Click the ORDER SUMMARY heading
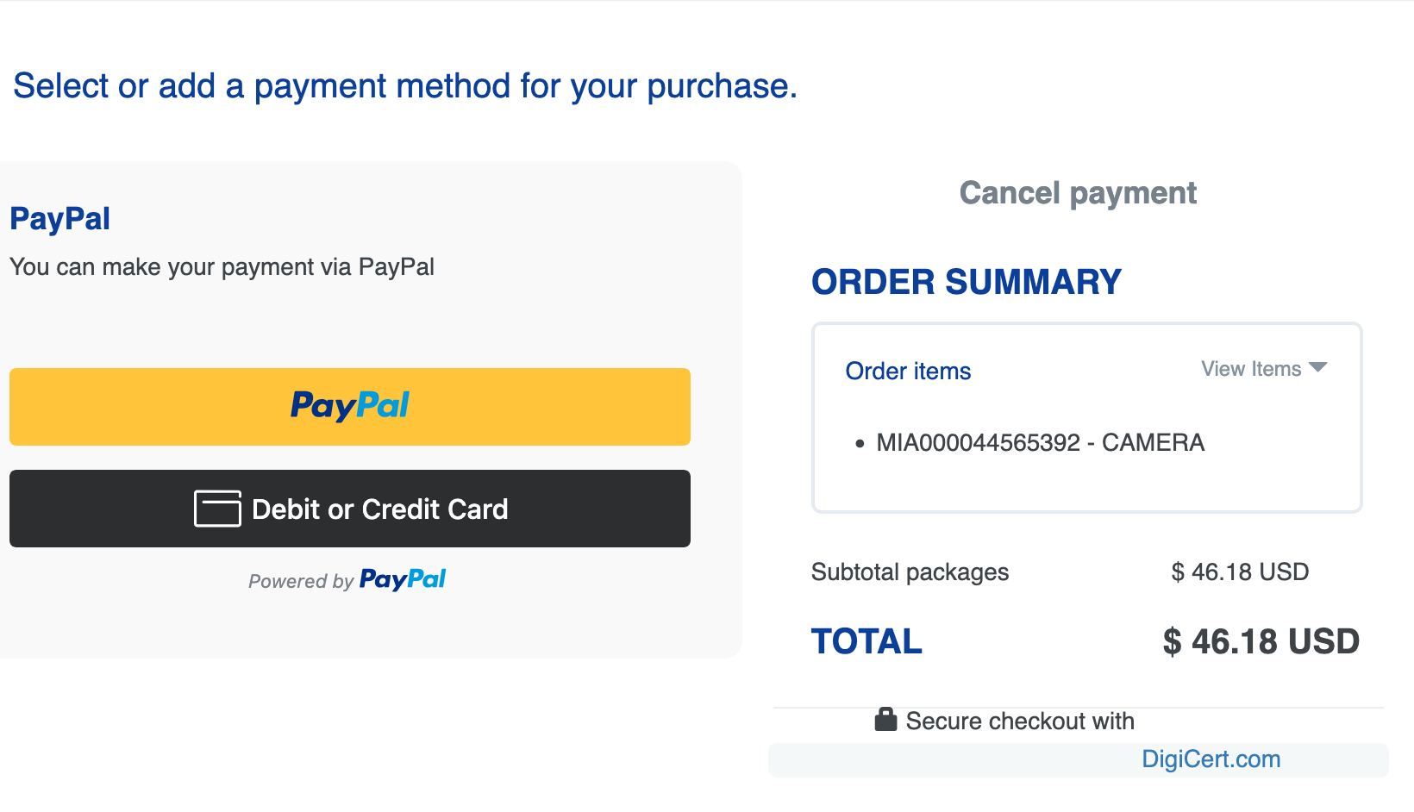 tap(966, 282)
